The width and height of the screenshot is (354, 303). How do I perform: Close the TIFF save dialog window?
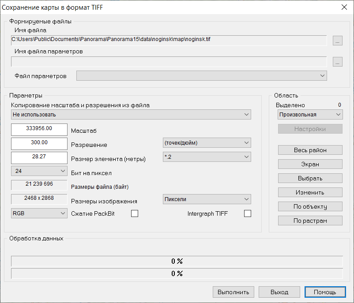click(x=344, y=7)
